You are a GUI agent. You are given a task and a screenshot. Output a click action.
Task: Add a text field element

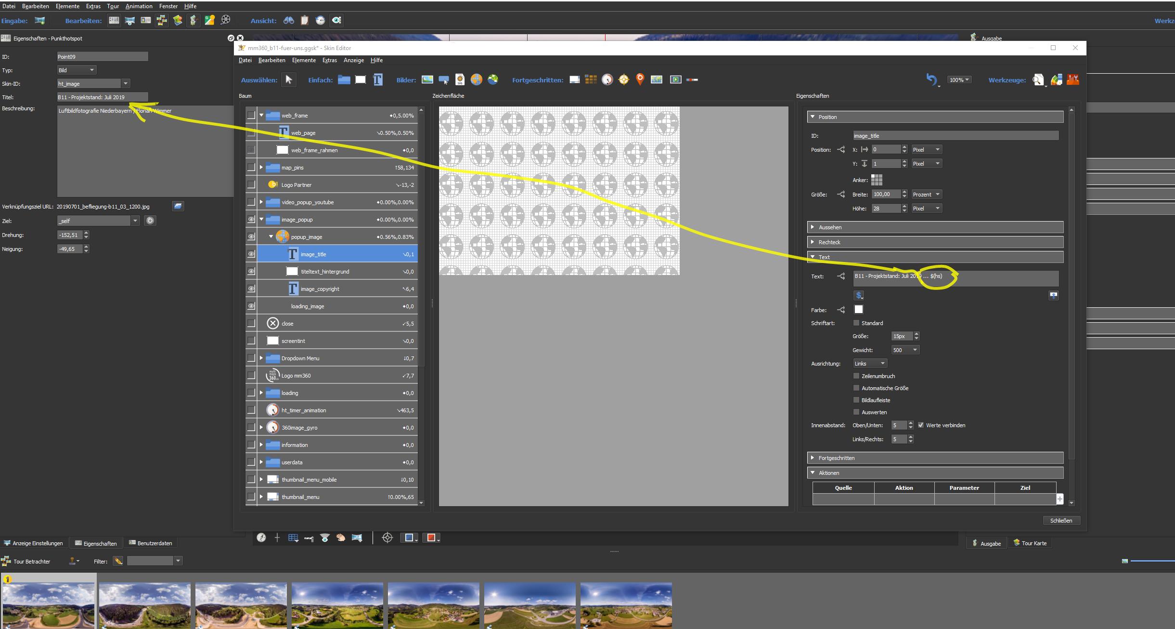[378, 79]
